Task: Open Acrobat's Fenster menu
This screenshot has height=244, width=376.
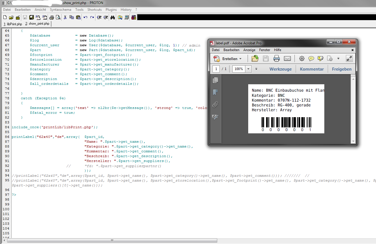Action: [265, 50]
